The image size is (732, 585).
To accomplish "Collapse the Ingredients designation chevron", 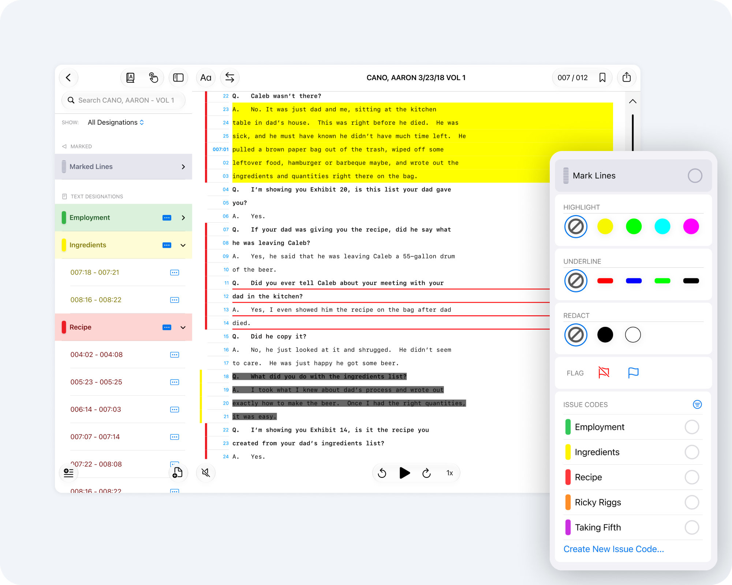I will click(x=183, y=245).
